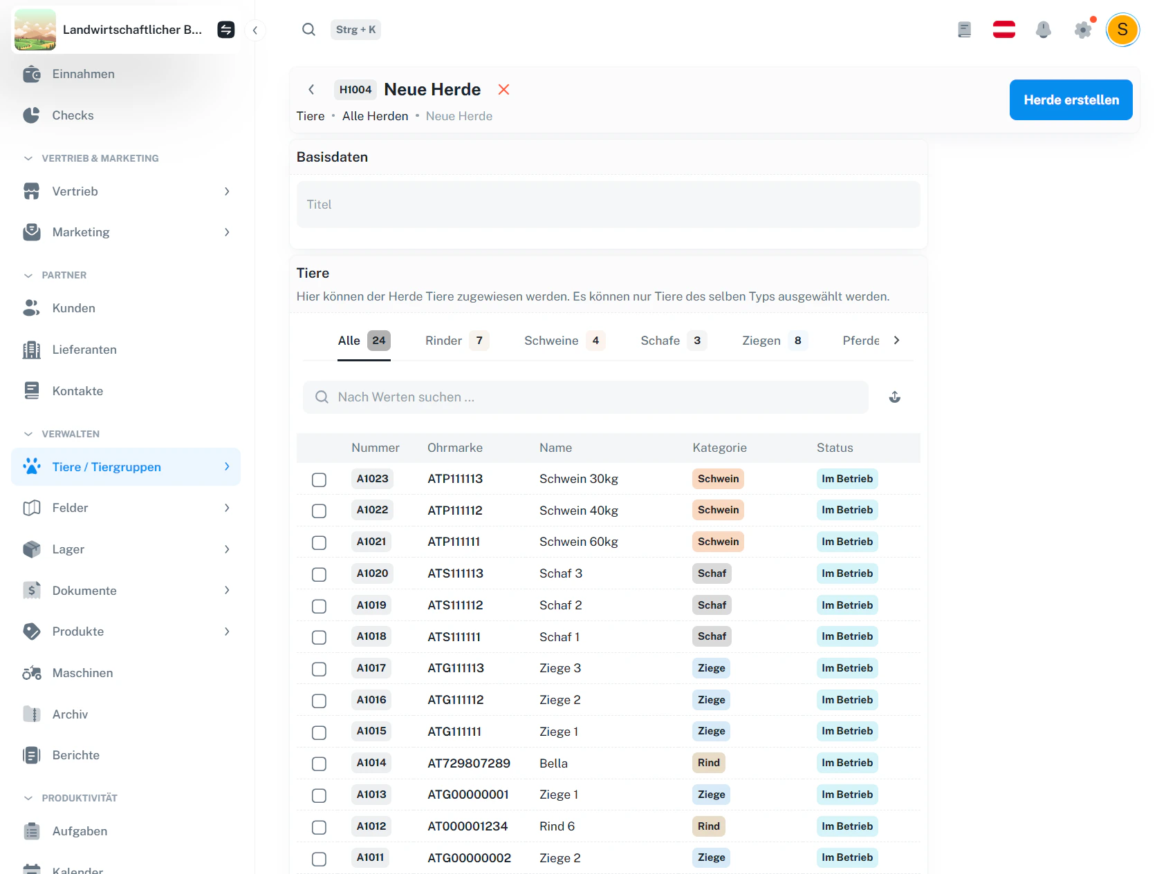Click the Produkte tag icon
This screenshot has width=1166, height=874.
tap(32, 631)
